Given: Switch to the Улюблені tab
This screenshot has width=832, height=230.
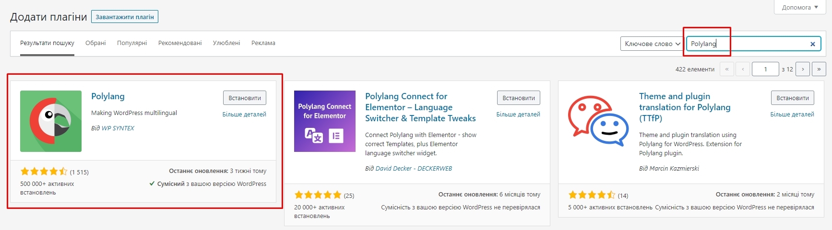Looking at the screenshot, I should pos(226,43).
